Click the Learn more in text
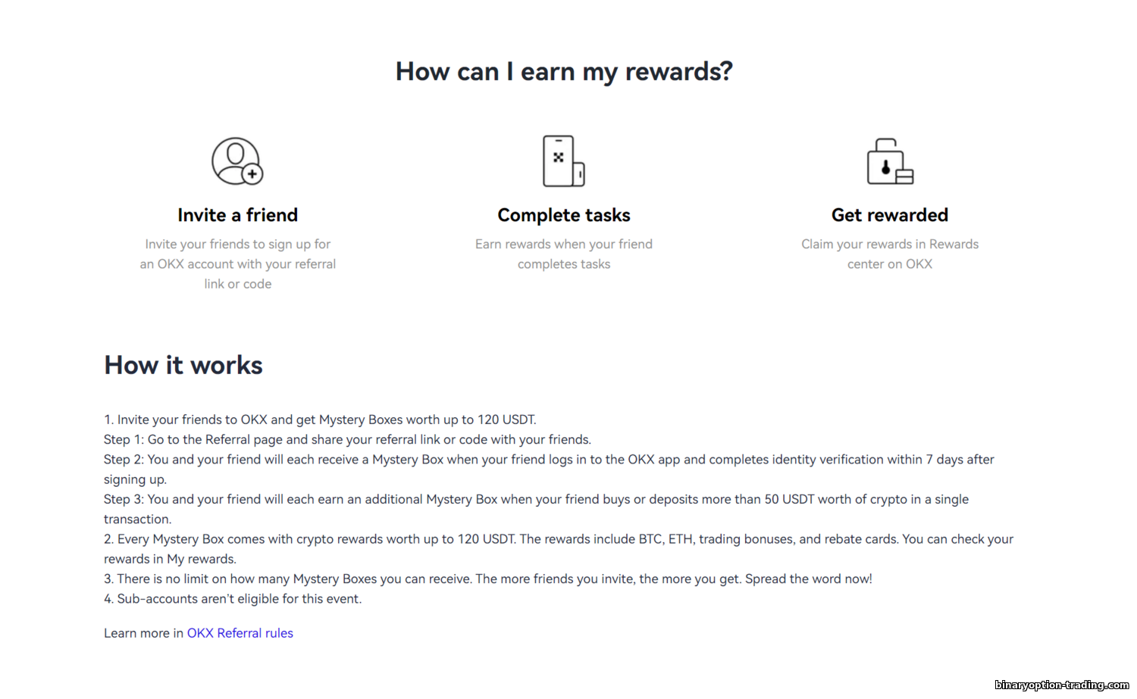Image resolution: width=1137 pixels, height=699 pixels. click(x=144, y=633)
